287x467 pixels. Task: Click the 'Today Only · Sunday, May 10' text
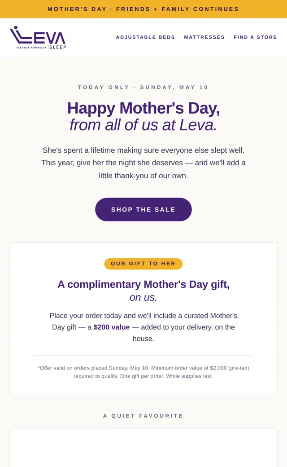tap(143, 87)
